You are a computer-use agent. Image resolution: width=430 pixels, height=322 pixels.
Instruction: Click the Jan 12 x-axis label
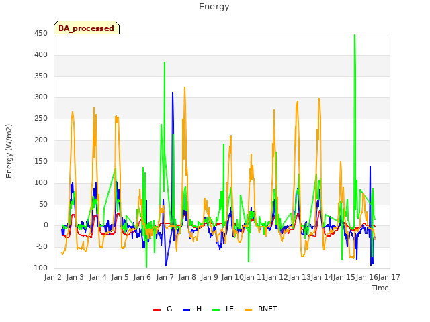(277, 277)
